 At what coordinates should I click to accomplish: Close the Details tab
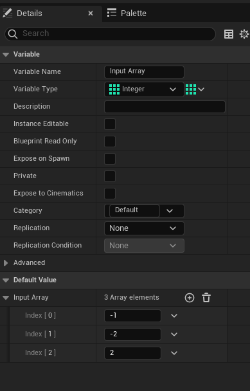pyautogui.click(x=91, y=14)
